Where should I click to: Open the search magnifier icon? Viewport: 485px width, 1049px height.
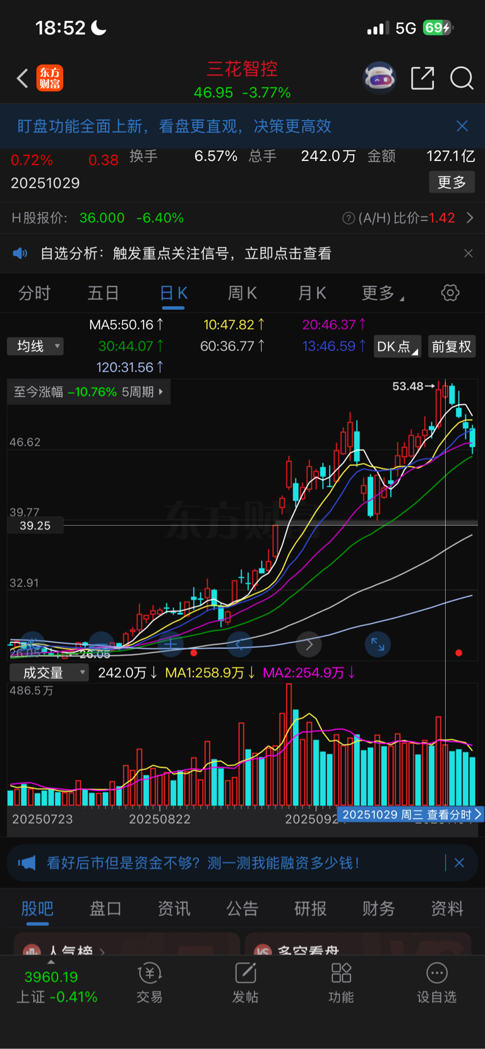click(x=462, y=78)
